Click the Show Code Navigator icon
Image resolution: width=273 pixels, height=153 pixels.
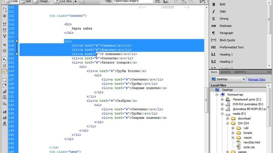coord(5,16)
